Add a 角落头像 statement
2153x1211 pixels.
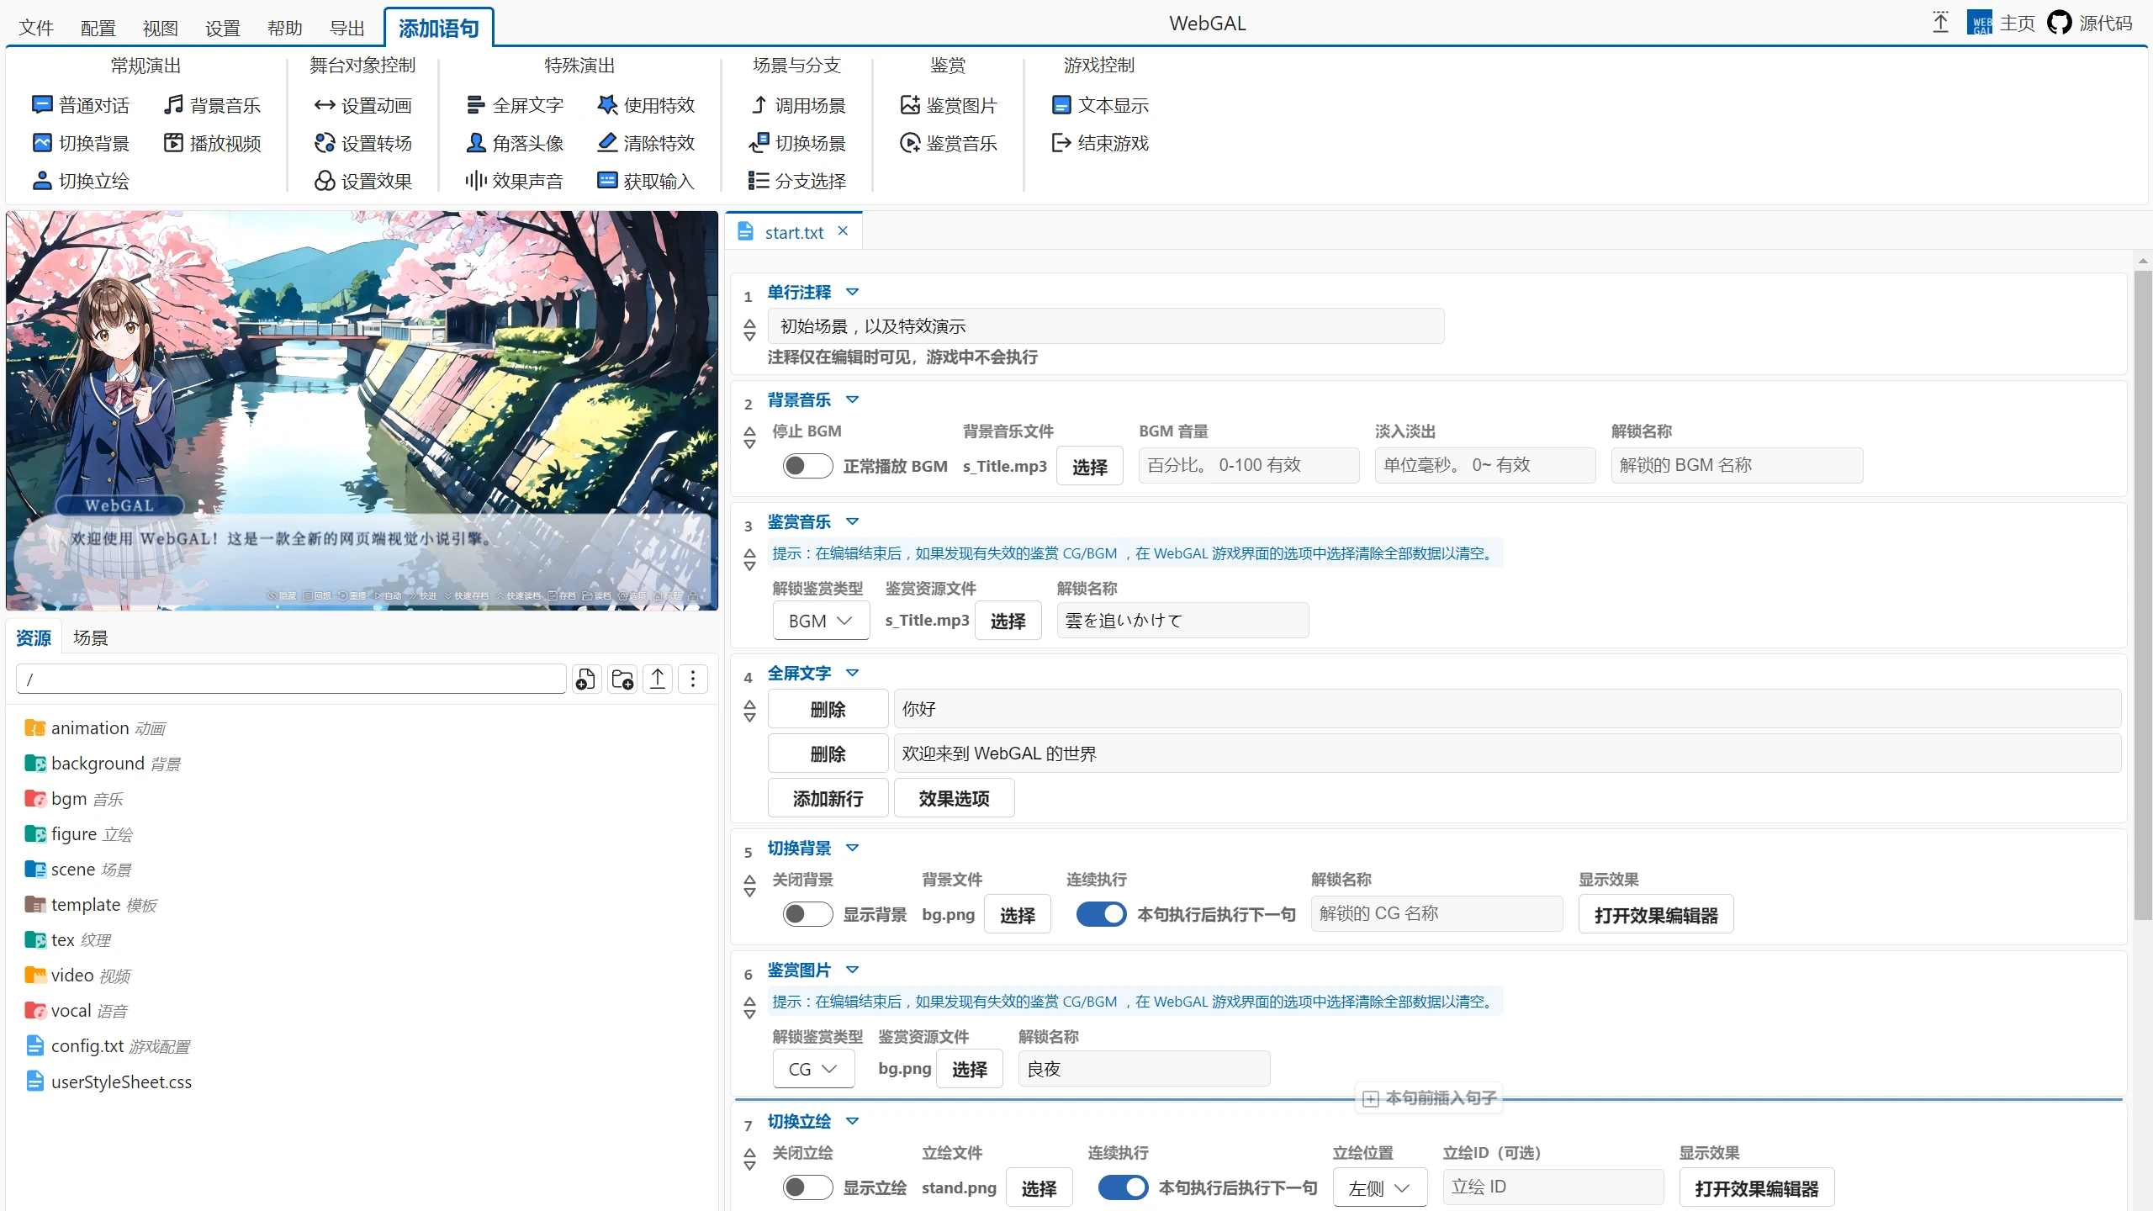point(515,143)
